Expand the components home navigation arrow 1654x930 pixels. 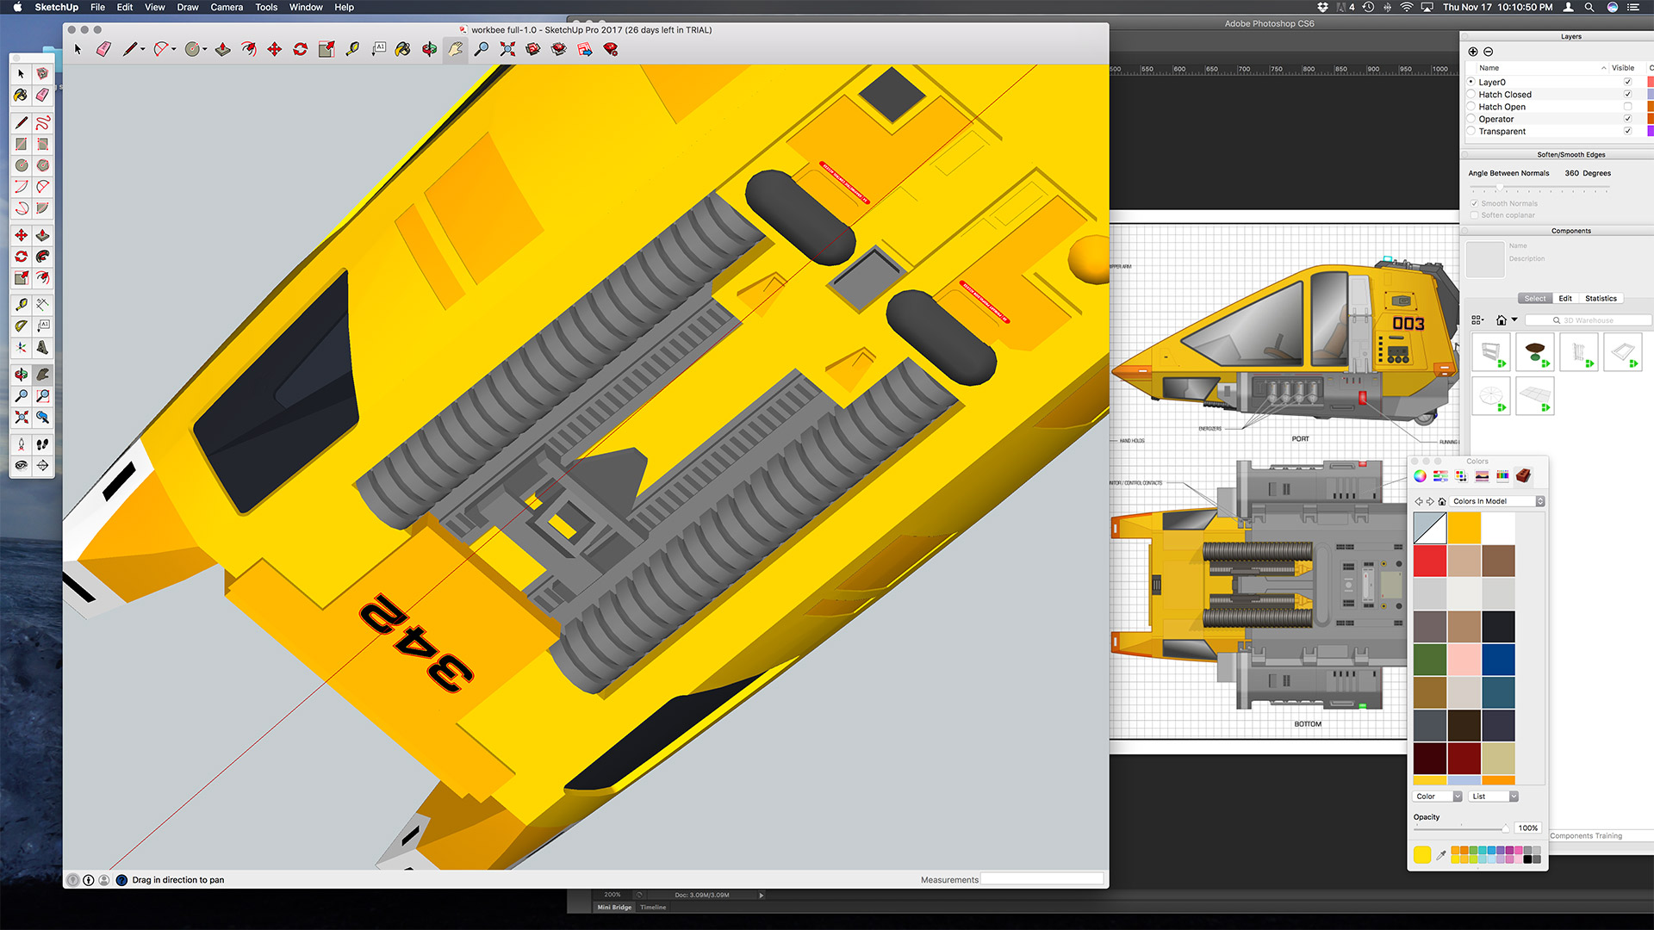coord(1514,320)
